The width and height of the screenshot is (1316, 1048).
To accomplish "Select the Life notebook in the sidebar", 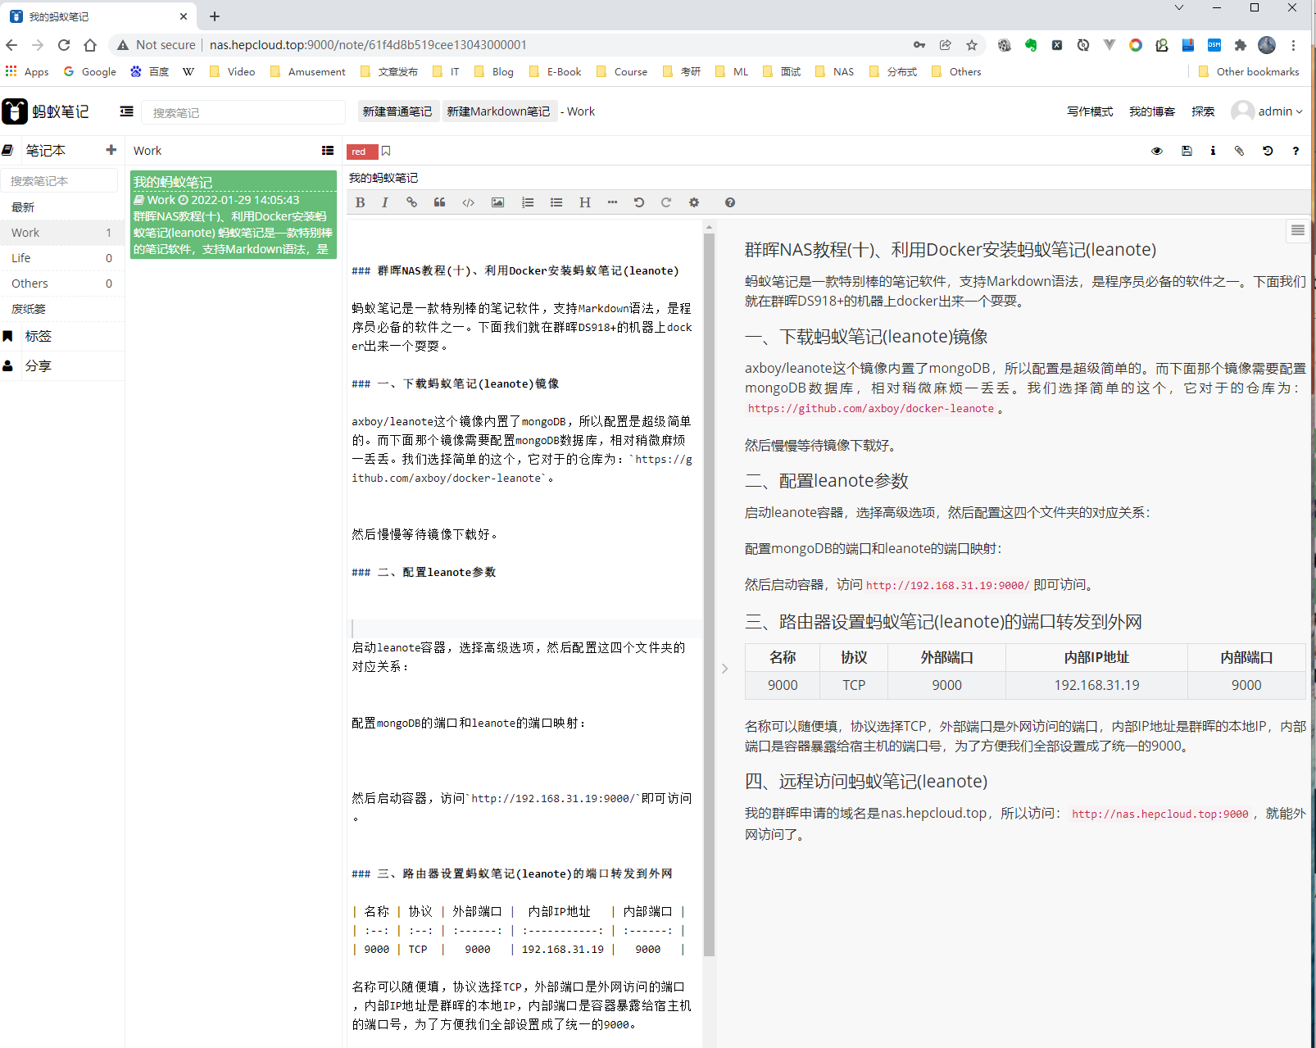I will click(21, 258).
